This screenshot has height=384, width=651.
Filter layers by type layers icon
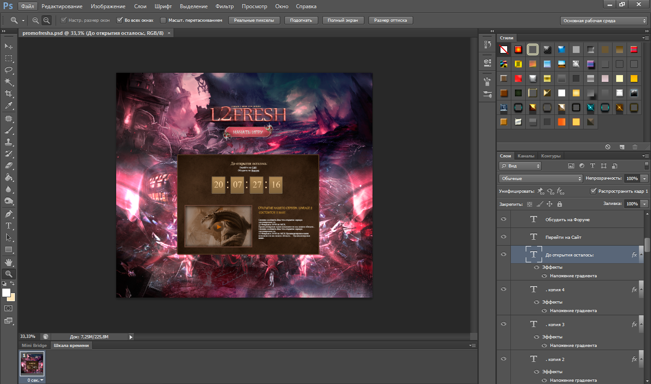[x=593, y=166]
